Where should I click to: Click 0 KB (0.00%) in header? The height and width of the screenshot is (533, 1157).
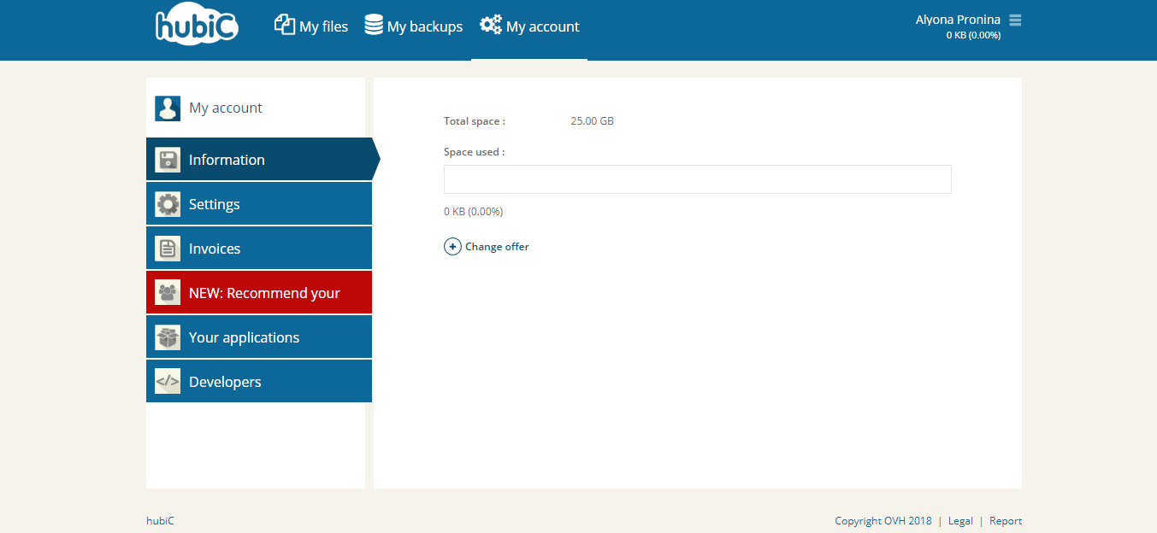click(x=973, y=36)
